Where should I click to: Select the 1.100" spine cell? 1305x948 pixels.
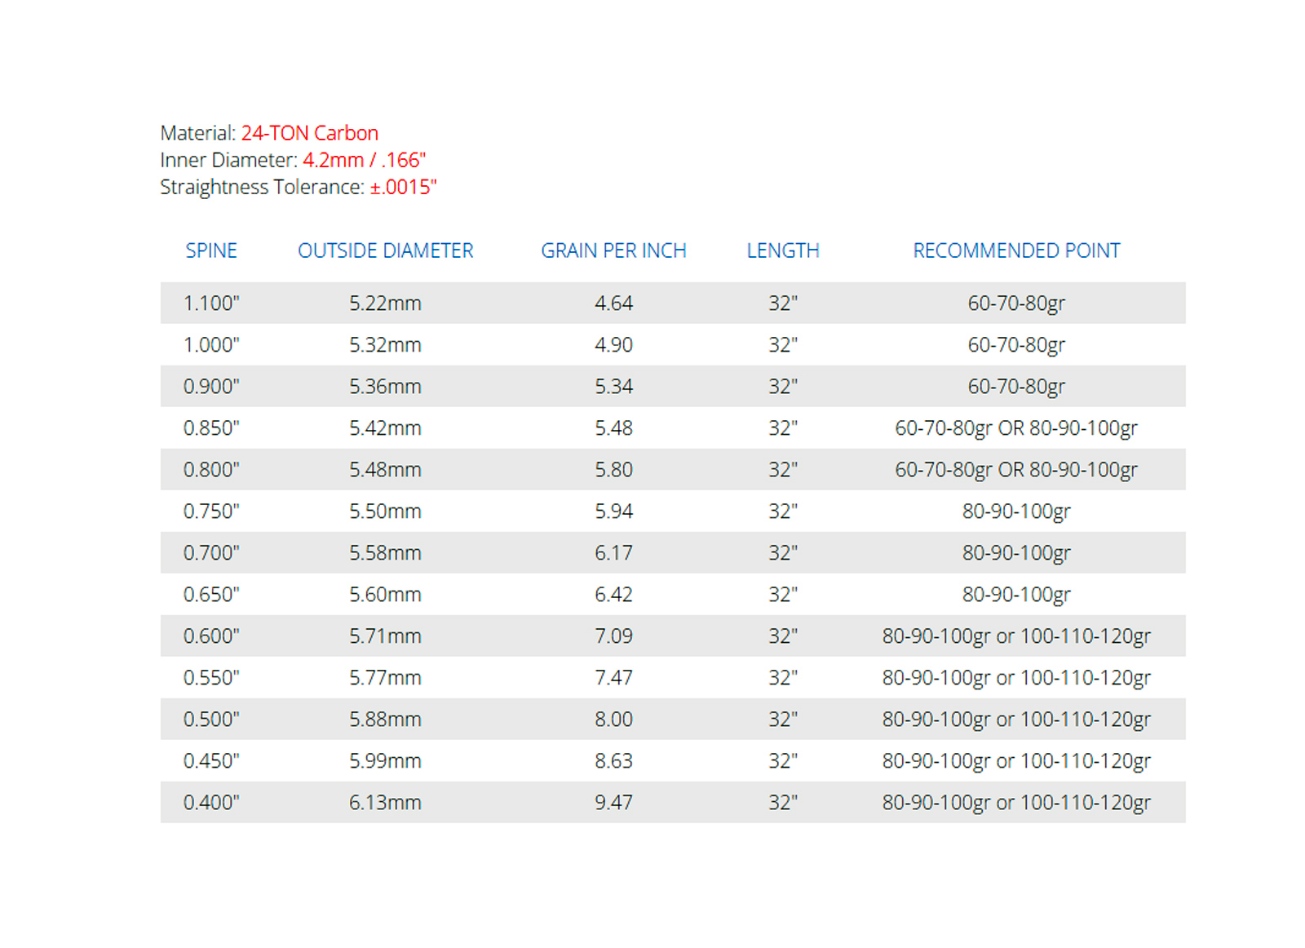tap(211, 303)
